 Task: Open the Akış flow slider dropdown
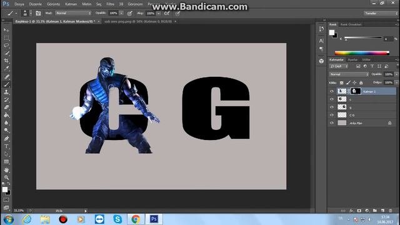158,13
